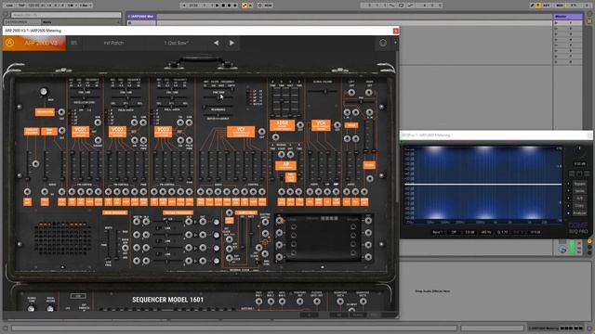Click the Sequencer first Gate Bus jack

point(258,302)
